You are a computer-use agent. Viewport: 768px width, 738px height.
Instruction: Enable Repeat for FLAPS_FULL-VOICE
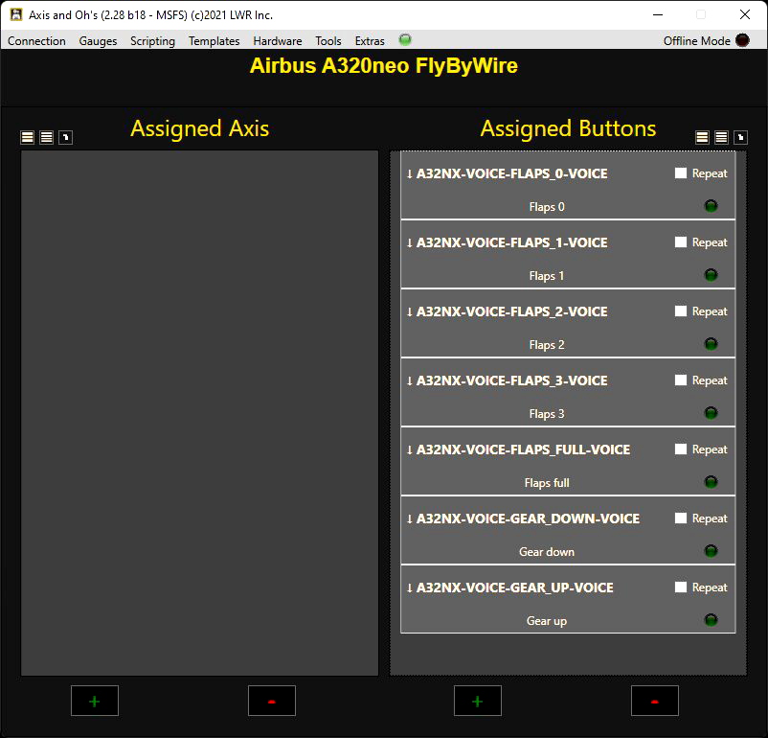click(x=680, y=450)
